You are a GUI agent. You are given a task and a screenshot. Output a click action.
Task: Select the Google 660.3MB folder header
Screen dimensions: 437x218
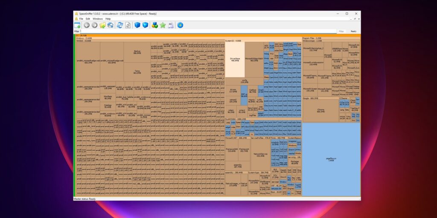click(x=320, y=98)
